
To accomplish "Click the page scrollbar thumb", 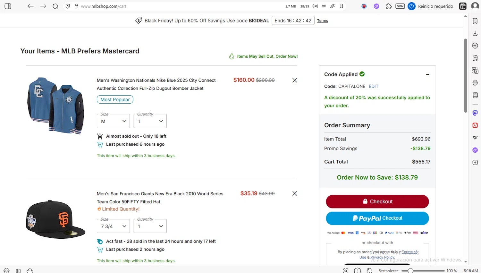I will pyautogui.click(x=466, y=75).
